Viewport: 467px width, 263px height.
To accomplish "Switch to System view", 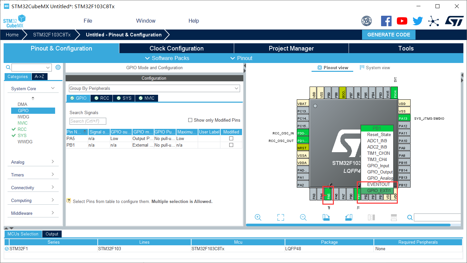I will tap(375, 68).
